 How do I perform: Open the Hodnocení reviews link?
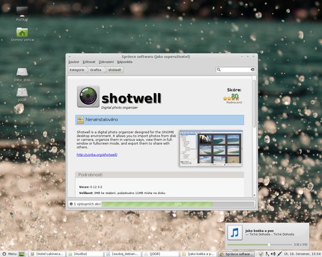(234, 103)
